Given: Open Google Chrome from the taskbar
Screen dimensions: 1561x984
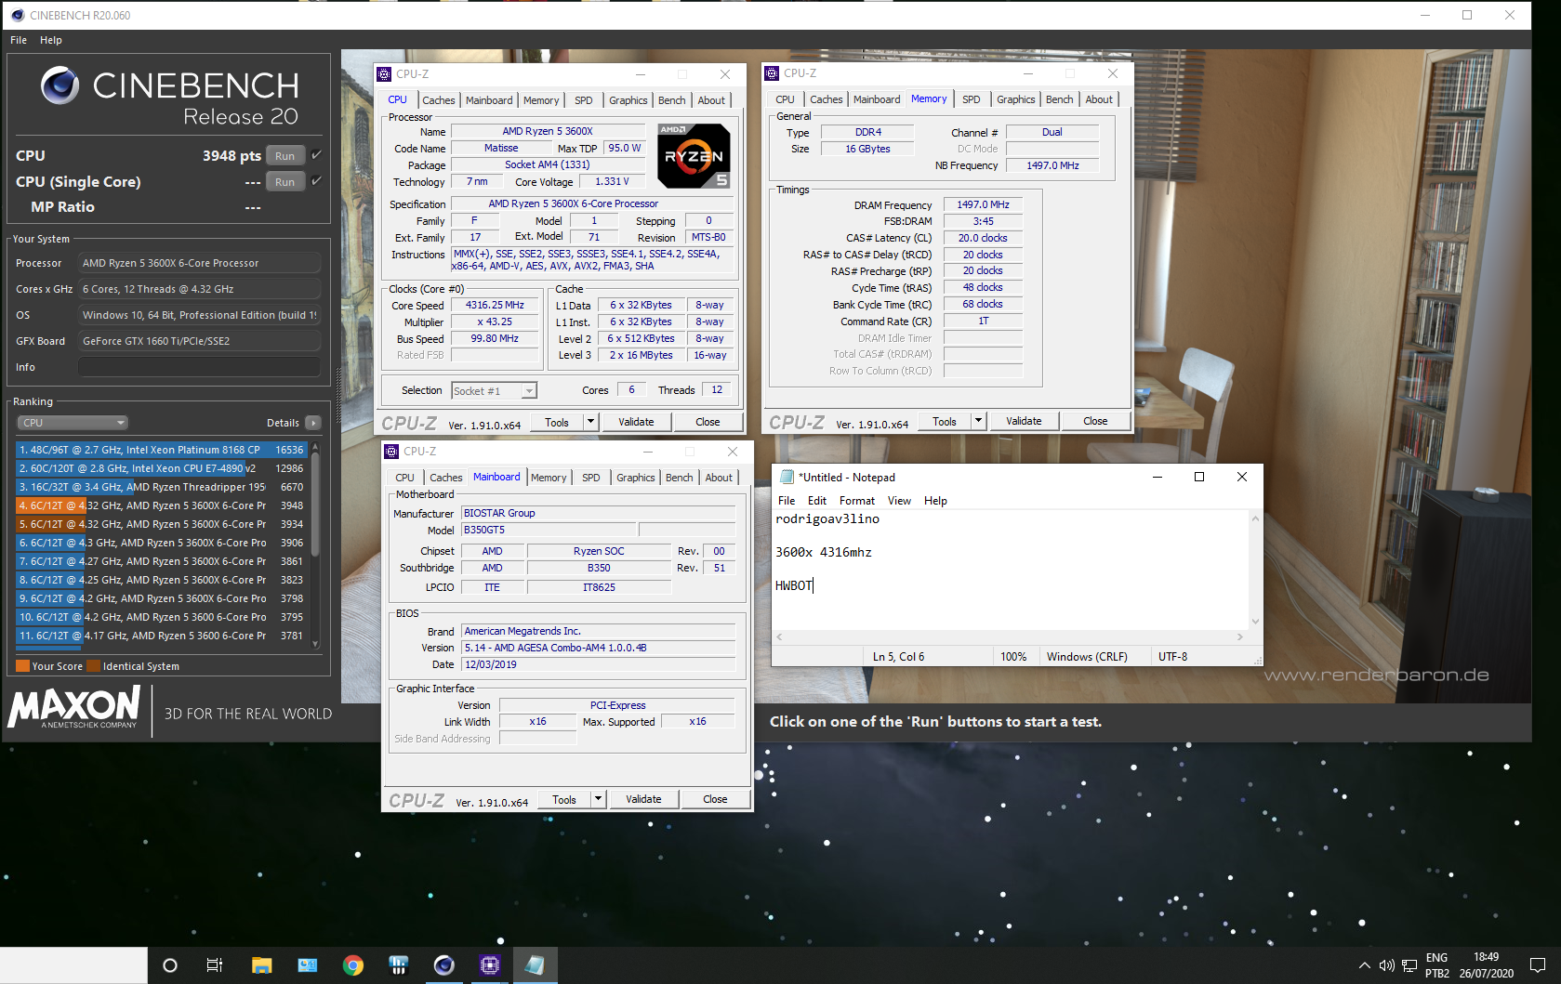Looking at the screenshot, I should point(353,965).
